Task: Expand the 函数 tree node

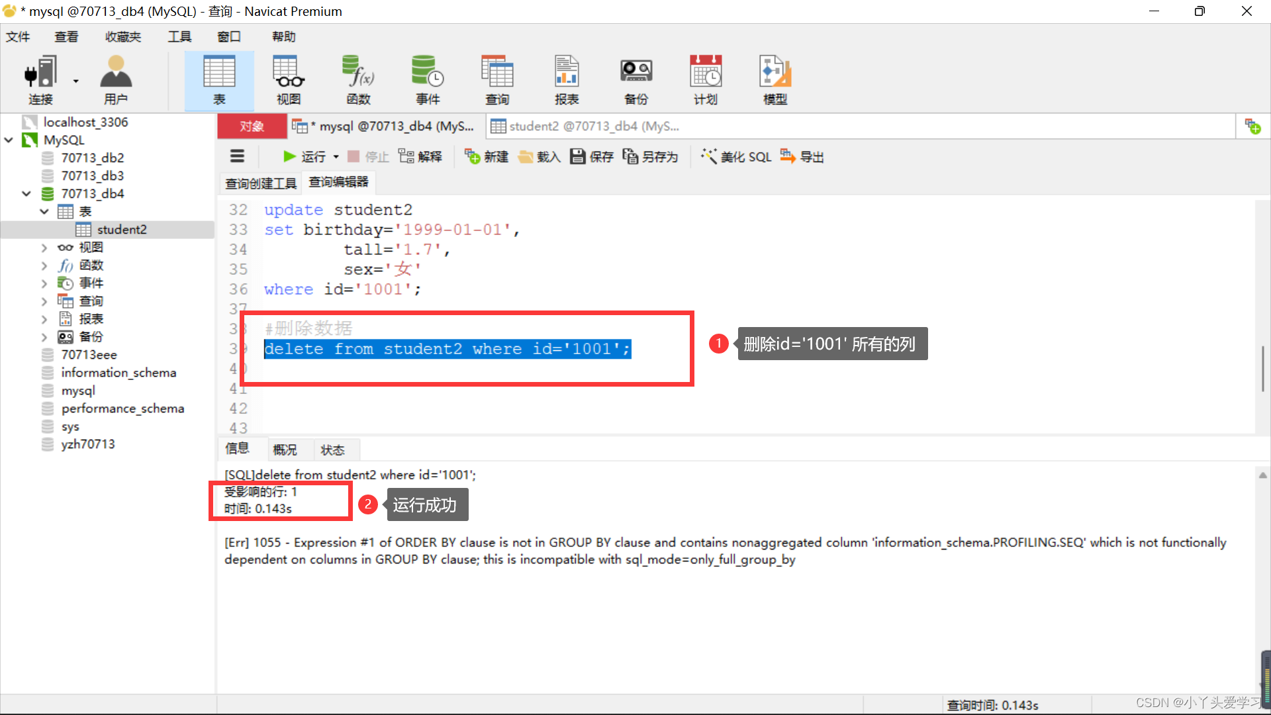Action: click(x=44, y=265)
